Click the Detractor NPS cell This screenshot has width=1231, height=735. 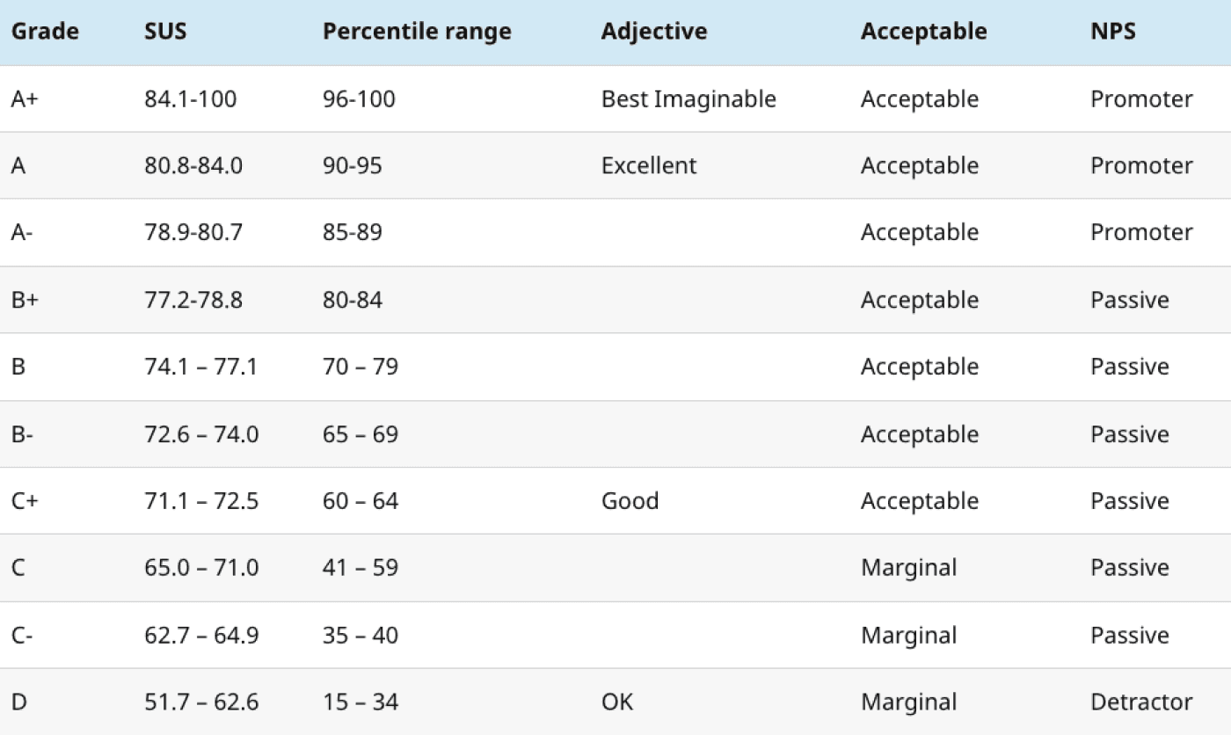click(1141, 702)
